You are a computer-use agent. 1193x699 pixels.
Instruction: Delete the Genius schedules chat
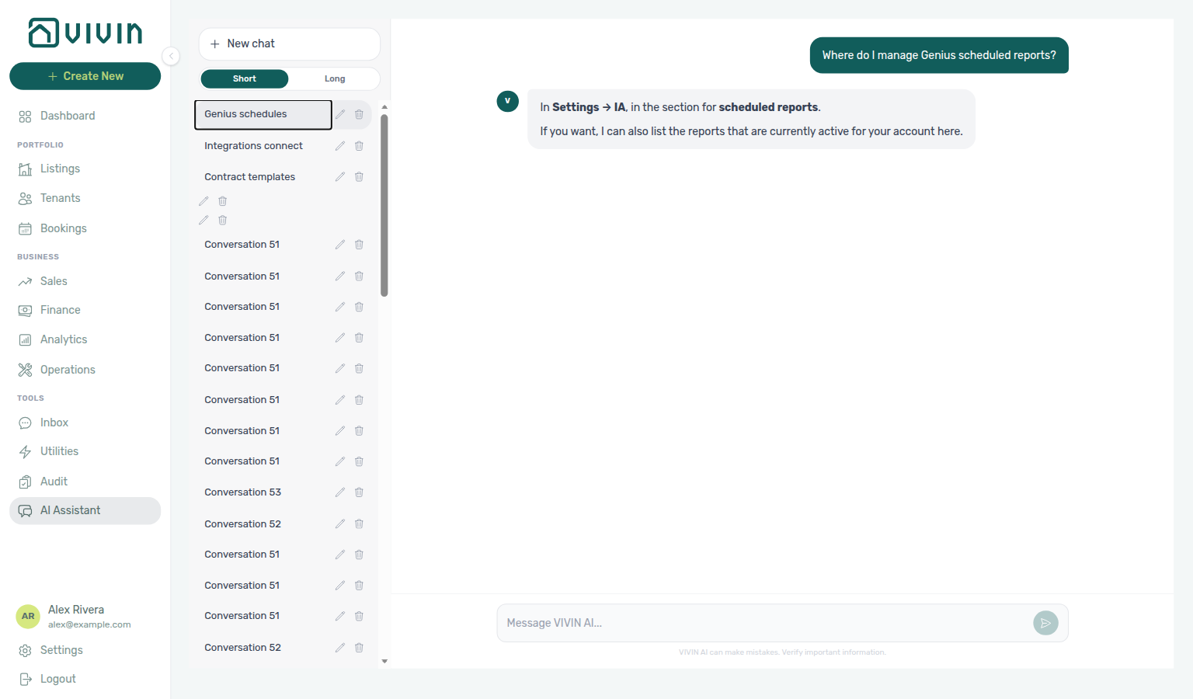coord(359,114)
